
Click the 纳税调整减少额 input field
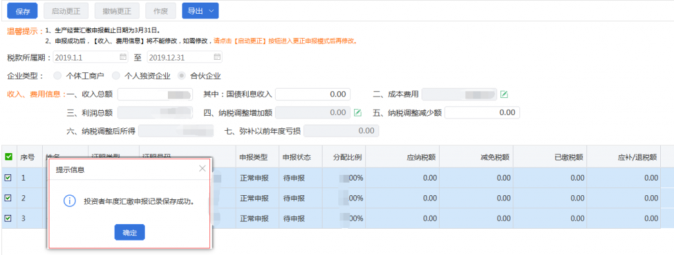[x=482, y=112]
